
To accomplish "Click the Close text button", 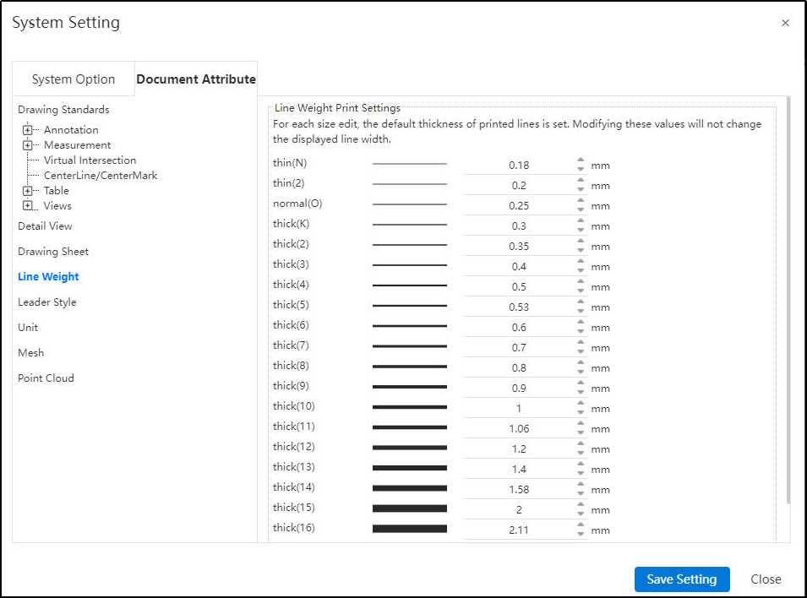I will [766, 579].
